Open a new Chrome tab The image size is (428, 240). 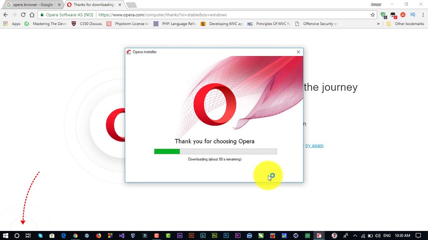click(131, 5)
